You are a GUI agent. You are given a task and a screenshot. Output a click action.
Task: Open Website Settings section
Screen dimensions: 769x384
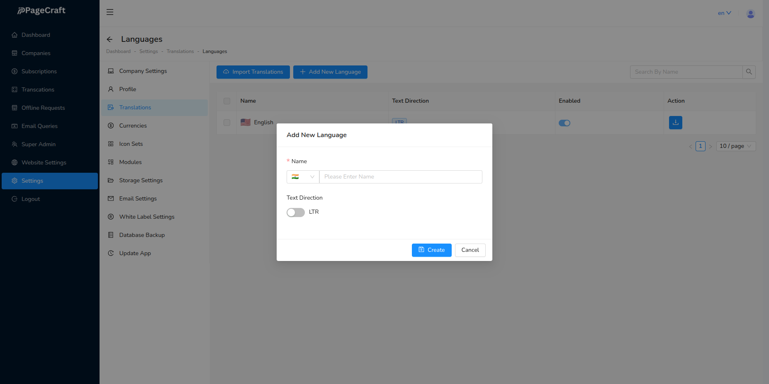click(x=44, y=162)
